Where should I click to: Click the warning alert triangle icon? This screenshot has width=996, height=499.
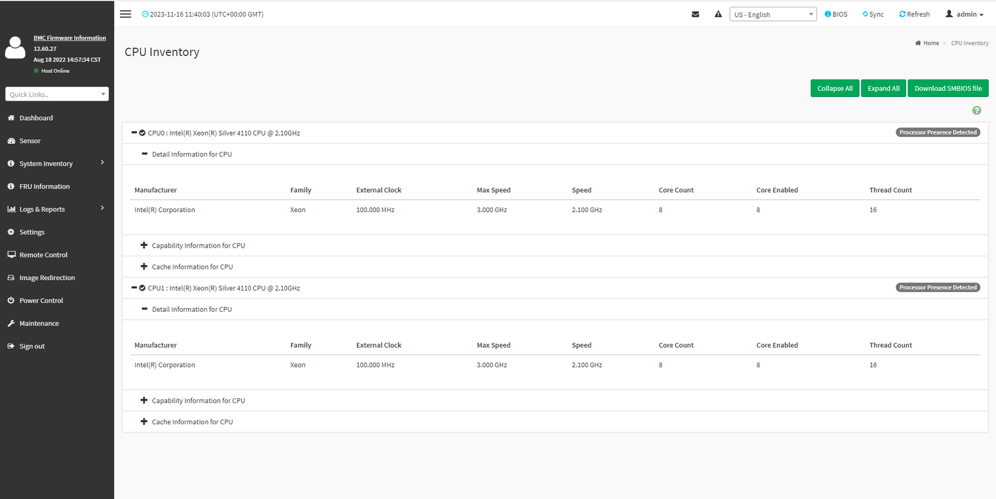(x=718, y=14)
